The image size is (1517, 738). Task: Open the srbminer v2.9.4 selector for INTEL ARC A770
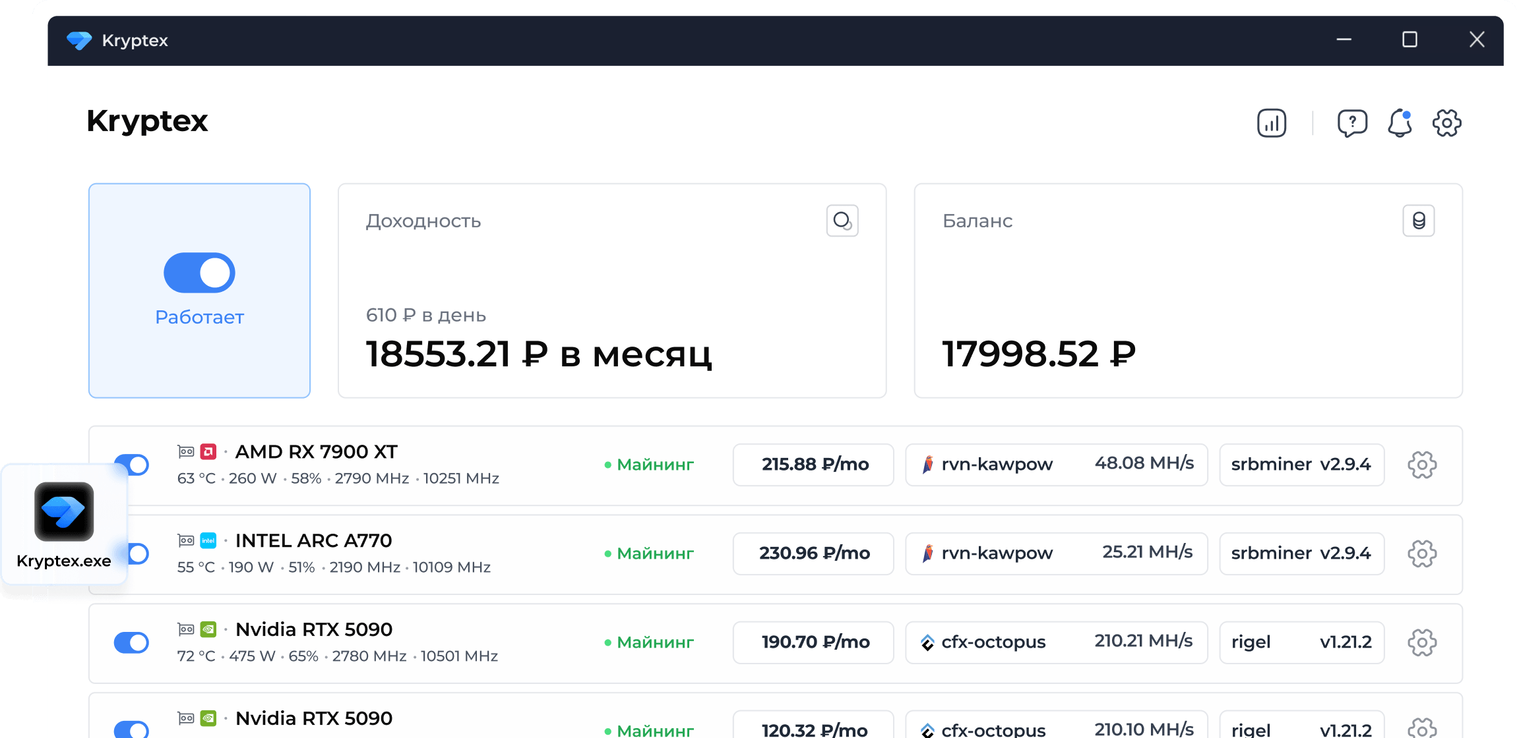[x=1301, y=553]
